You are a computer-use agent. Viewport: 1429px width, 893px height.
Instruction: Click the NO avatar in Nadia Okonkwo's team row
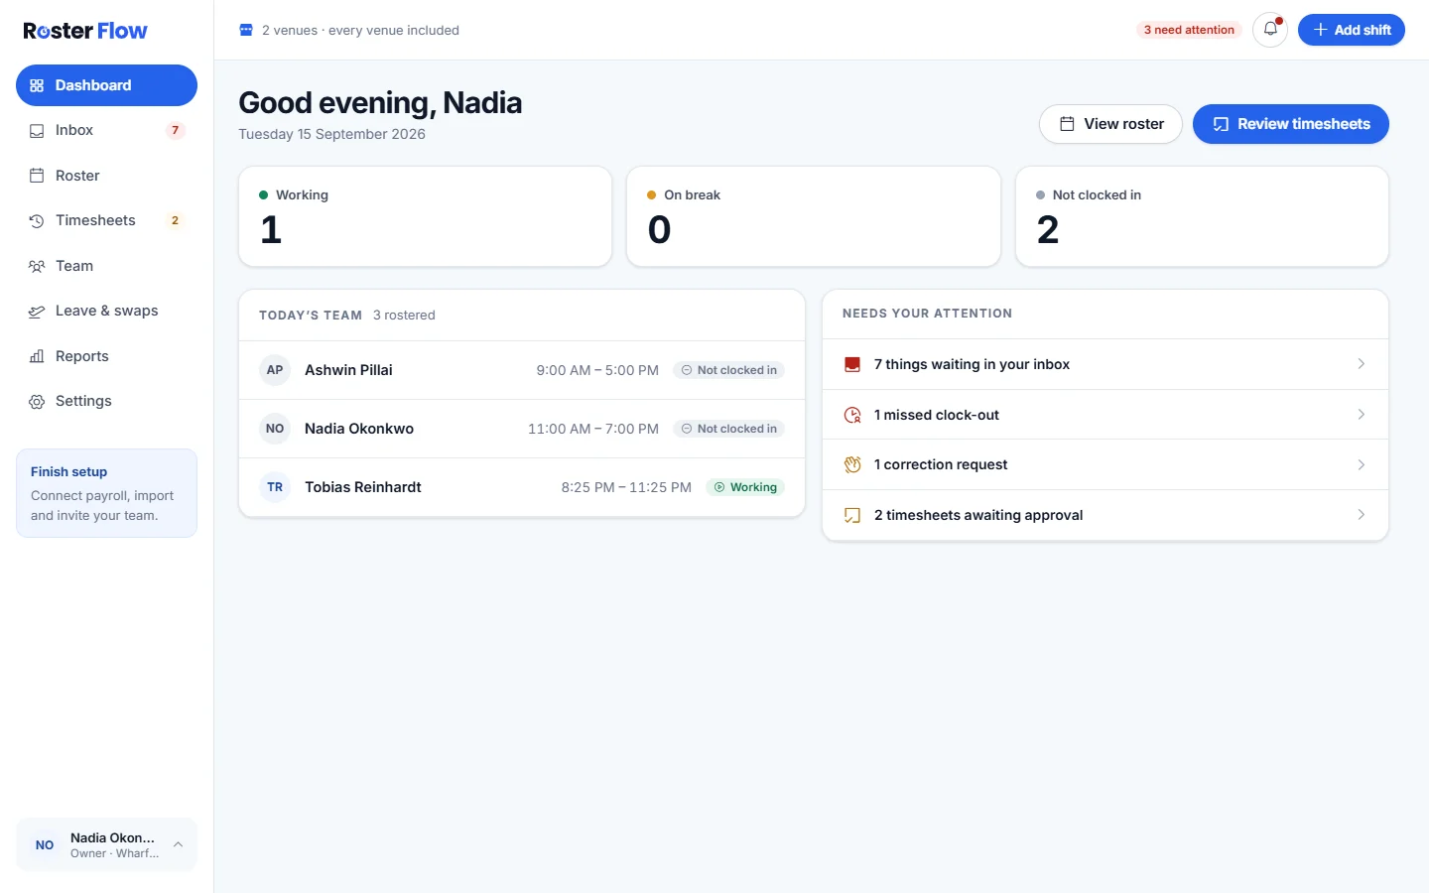[275, 429]
